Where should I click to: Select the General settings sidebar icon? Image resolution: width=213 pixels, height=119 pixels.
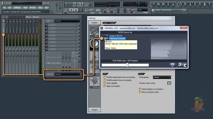click(95, 57)
